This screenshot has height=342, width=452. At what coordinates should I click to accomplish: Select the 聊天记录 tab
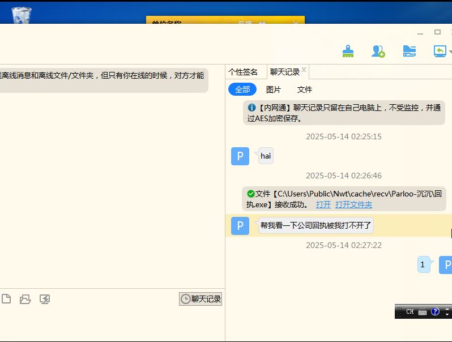[x=285, y=72]
